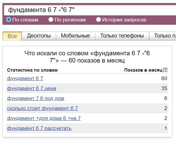Select the 'История запросов' radio button
Screen dimensions: 176x142
(98, 20)
